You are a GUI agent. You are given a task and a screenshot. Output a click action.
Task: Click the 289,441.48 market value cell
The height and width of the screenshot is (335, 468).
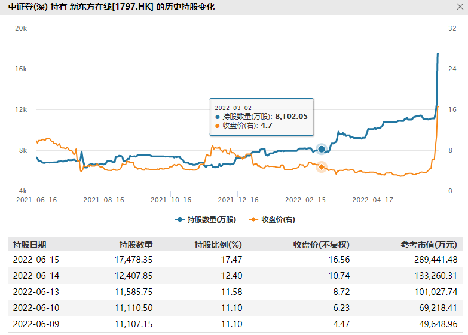click(x=430, y=260)
